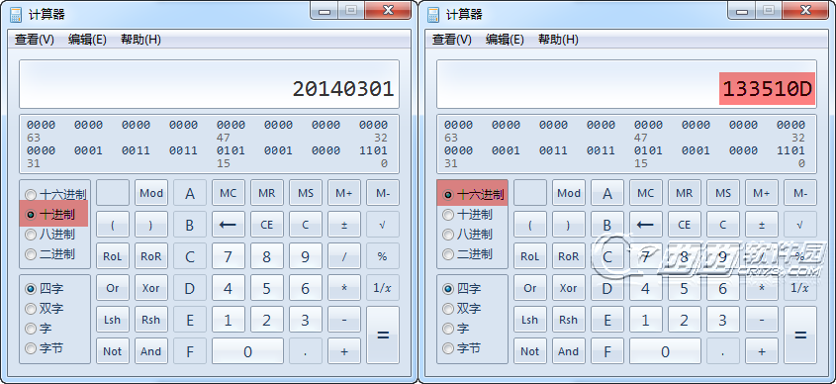Click the minus button in left calculator
The height and width of the screenshot is (384, 836).
coord(344,320)
